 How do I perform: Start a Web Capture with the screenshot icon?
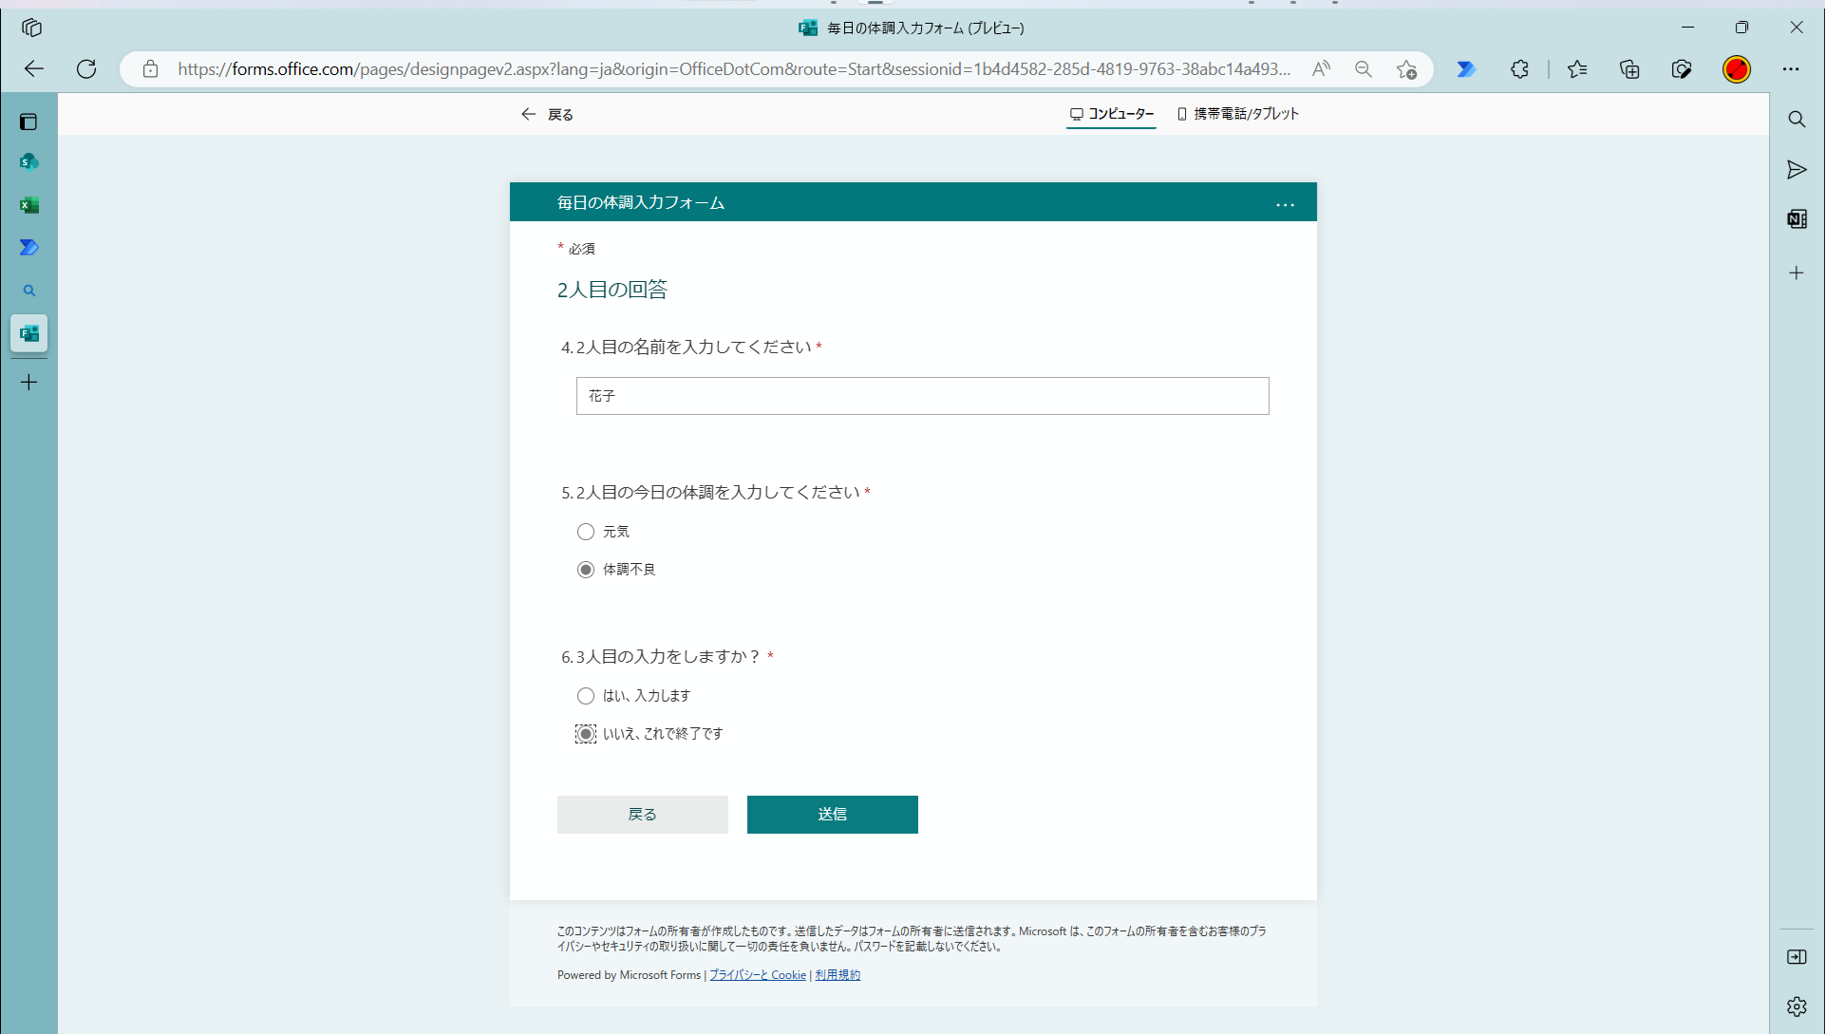pos(1683,69)
